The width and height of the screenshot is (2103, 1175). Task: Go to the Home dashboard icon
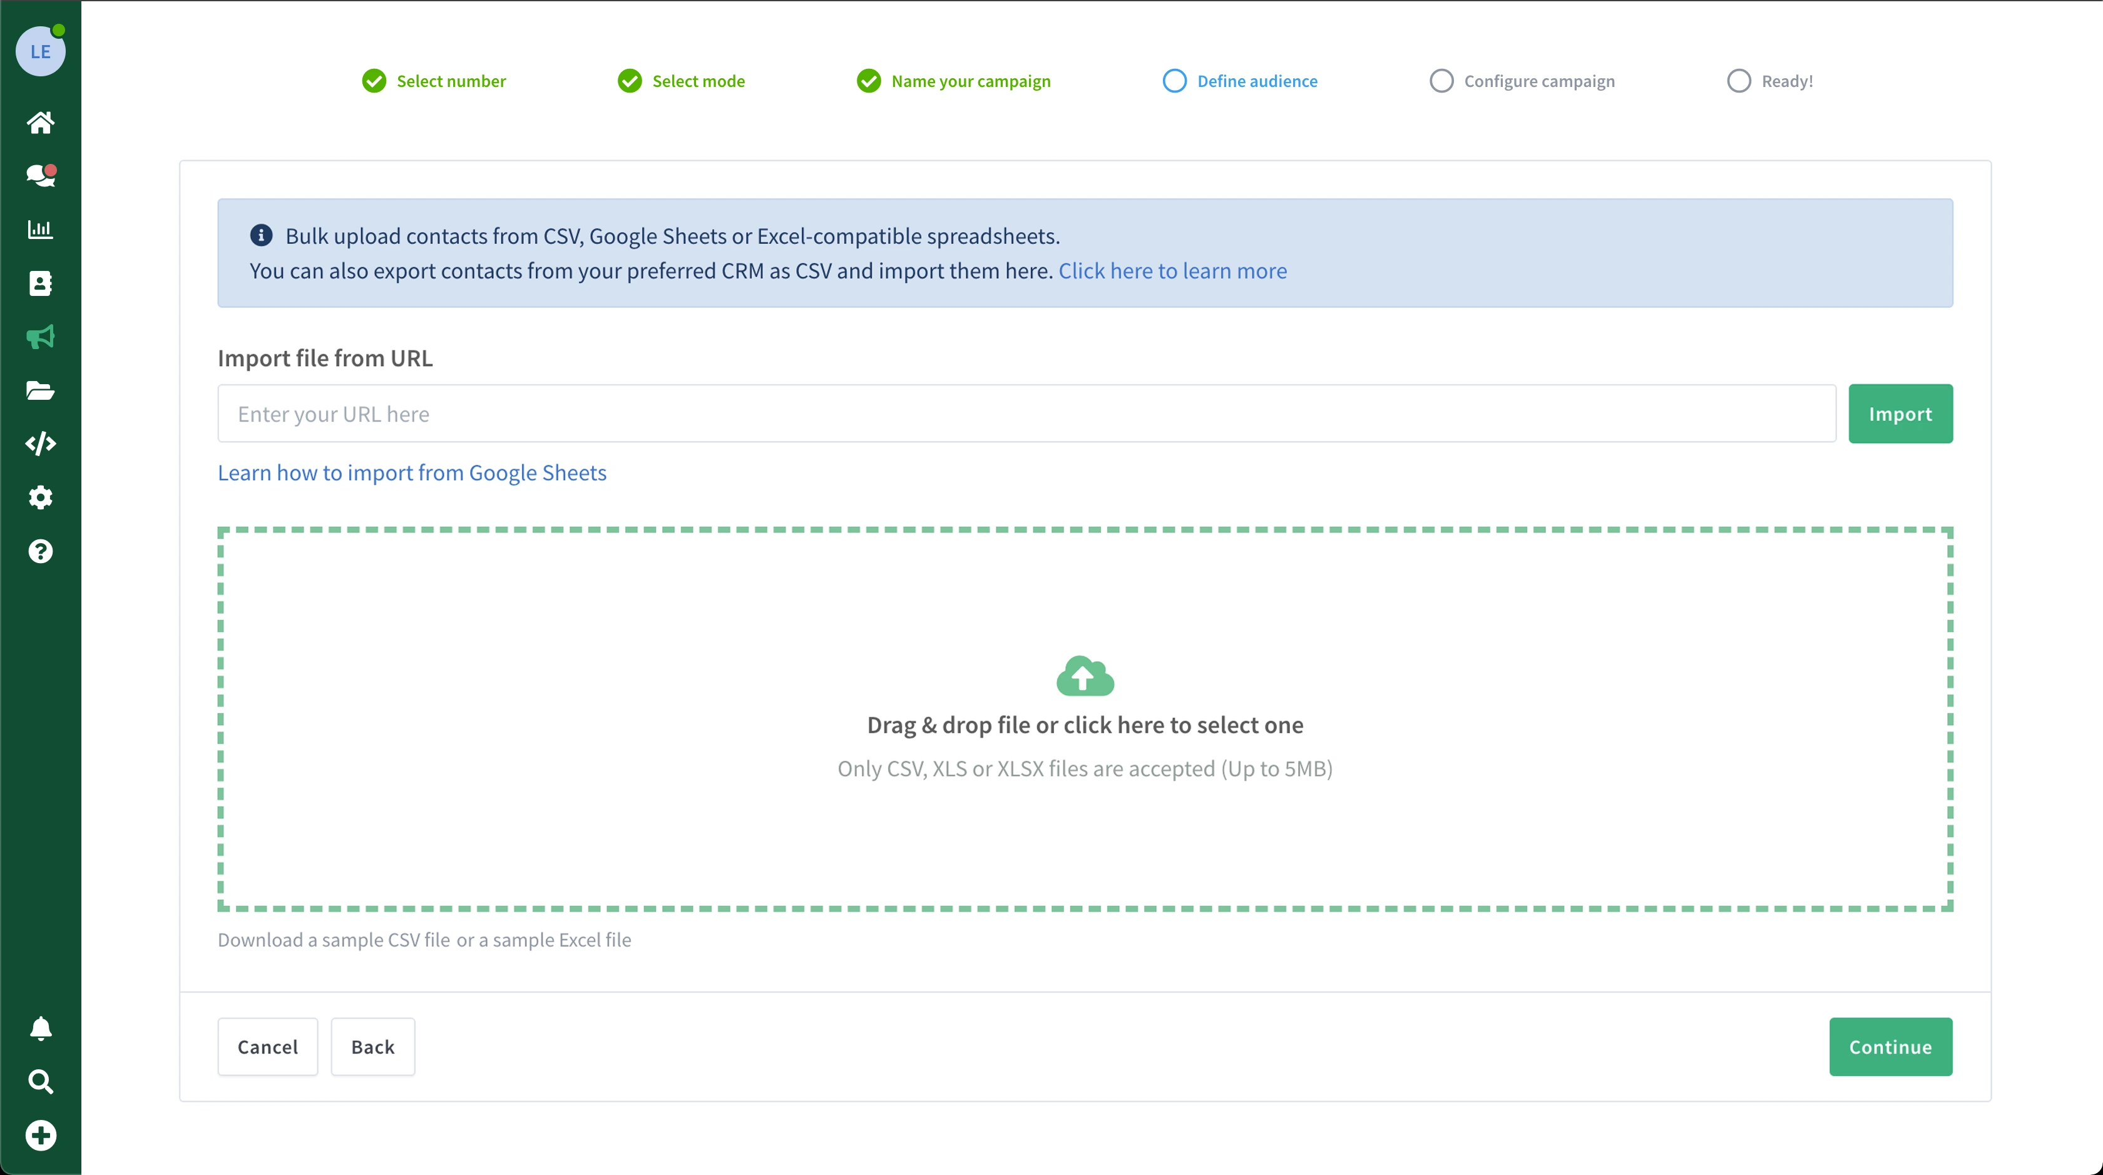pos(40,123)
